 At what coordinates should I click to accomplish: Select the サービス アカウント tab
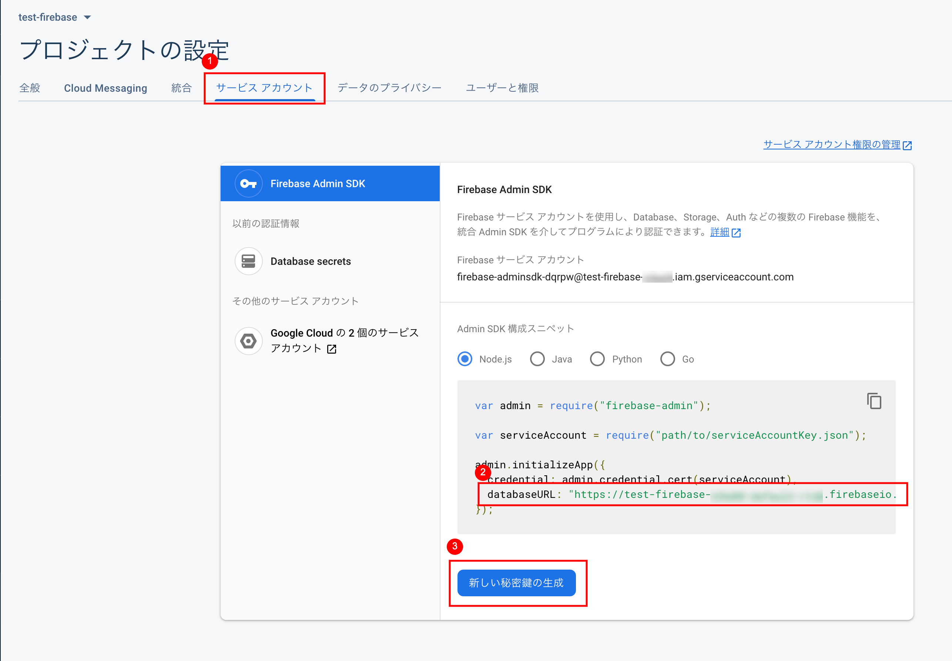264,88
